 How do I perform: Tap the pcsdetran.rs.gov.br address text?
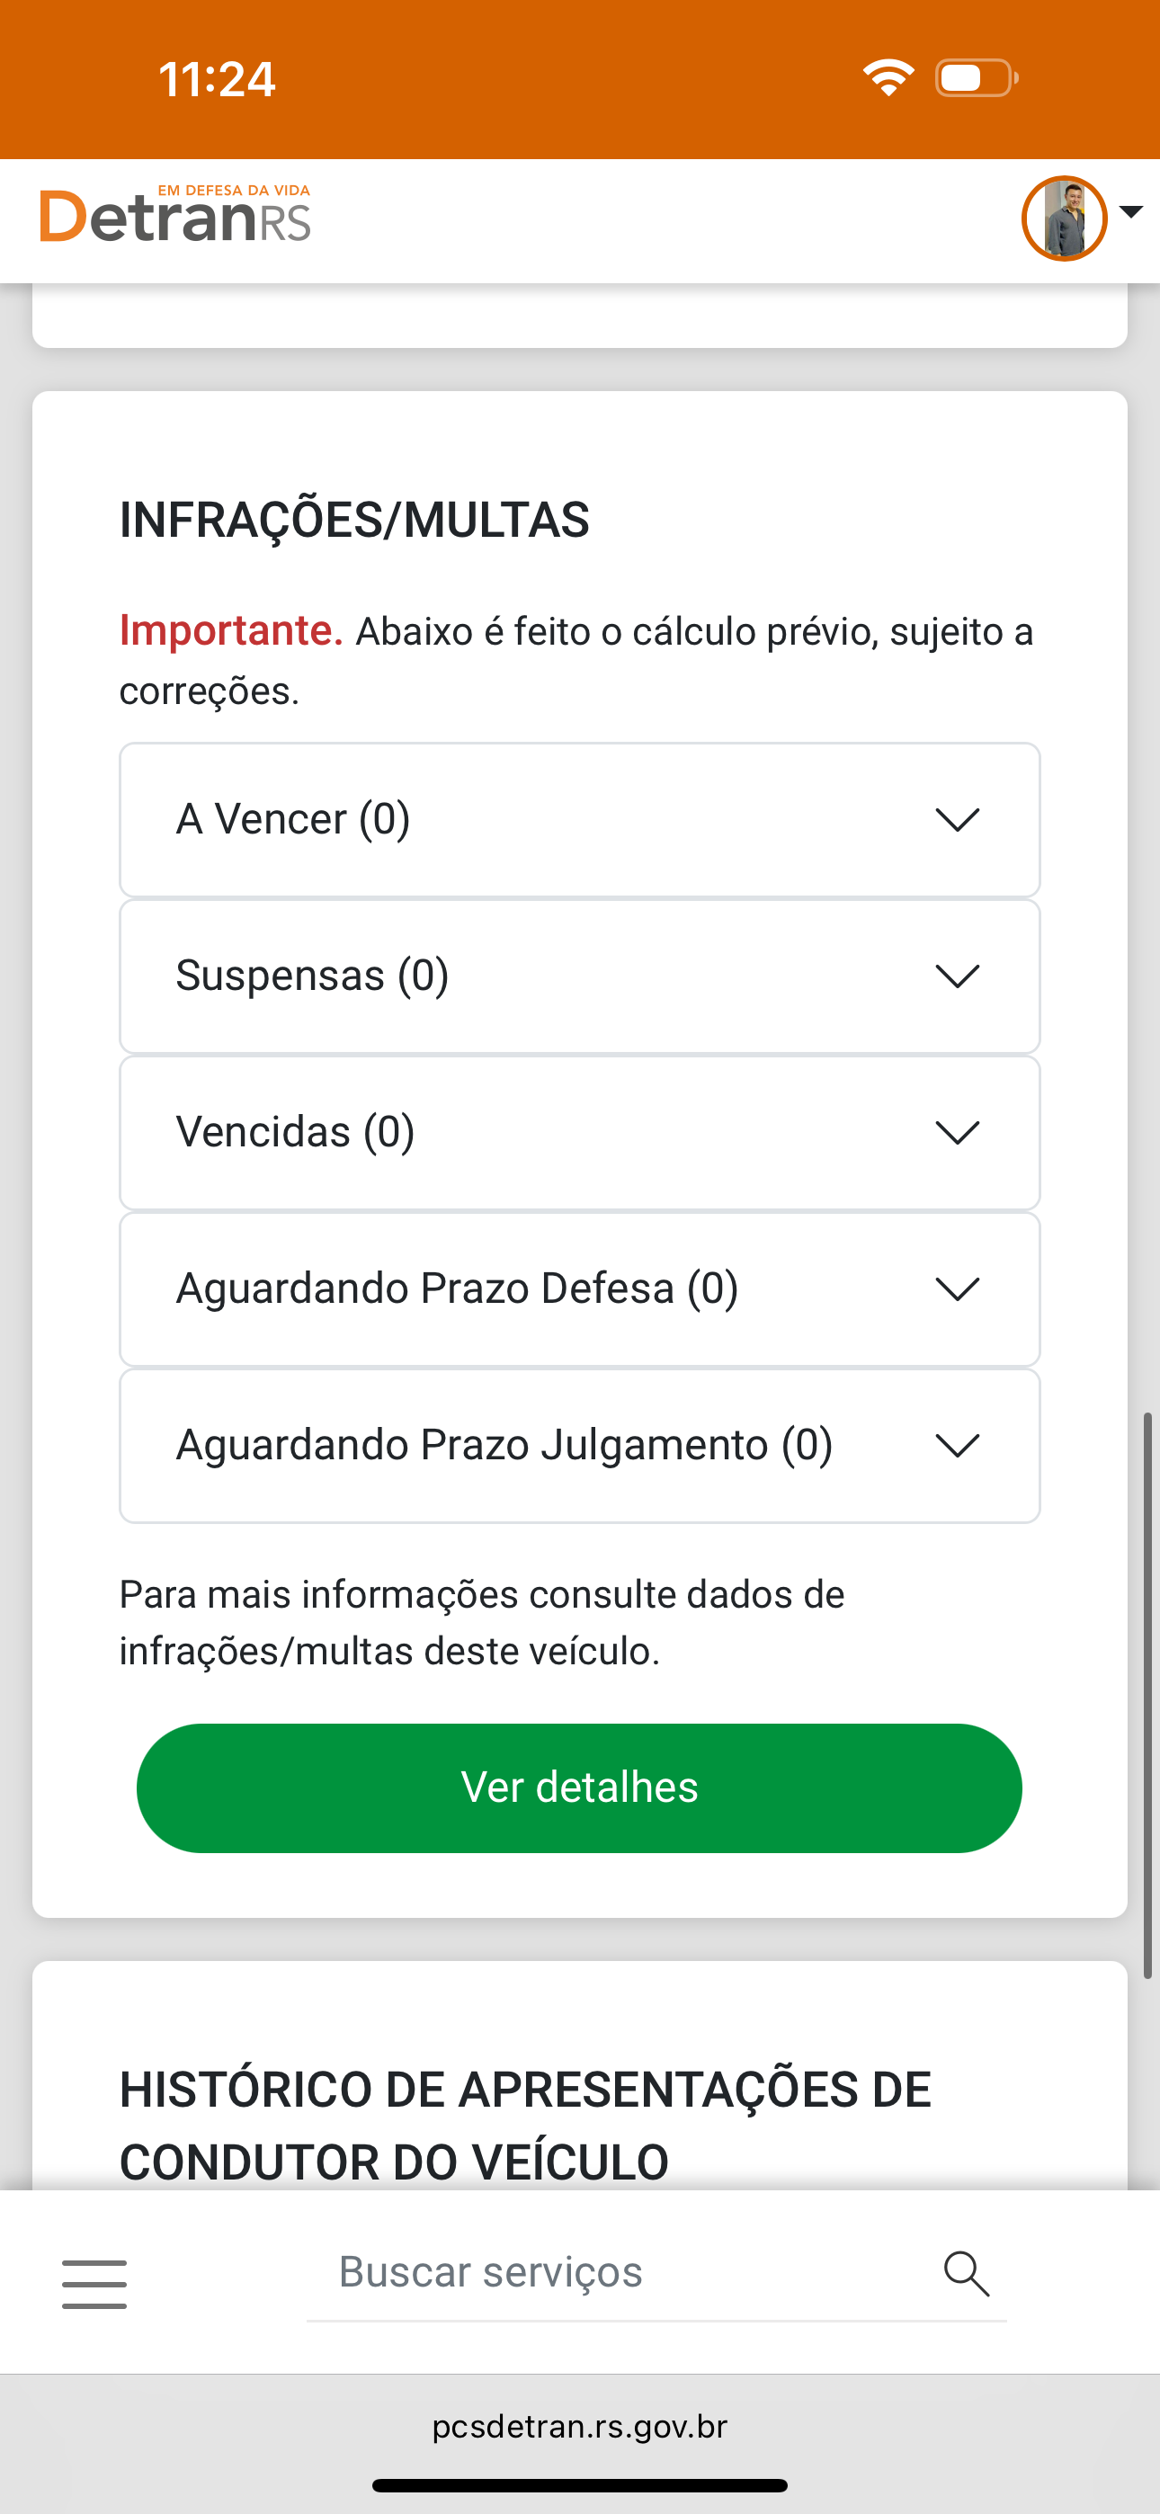click(x=579, y=2427)
